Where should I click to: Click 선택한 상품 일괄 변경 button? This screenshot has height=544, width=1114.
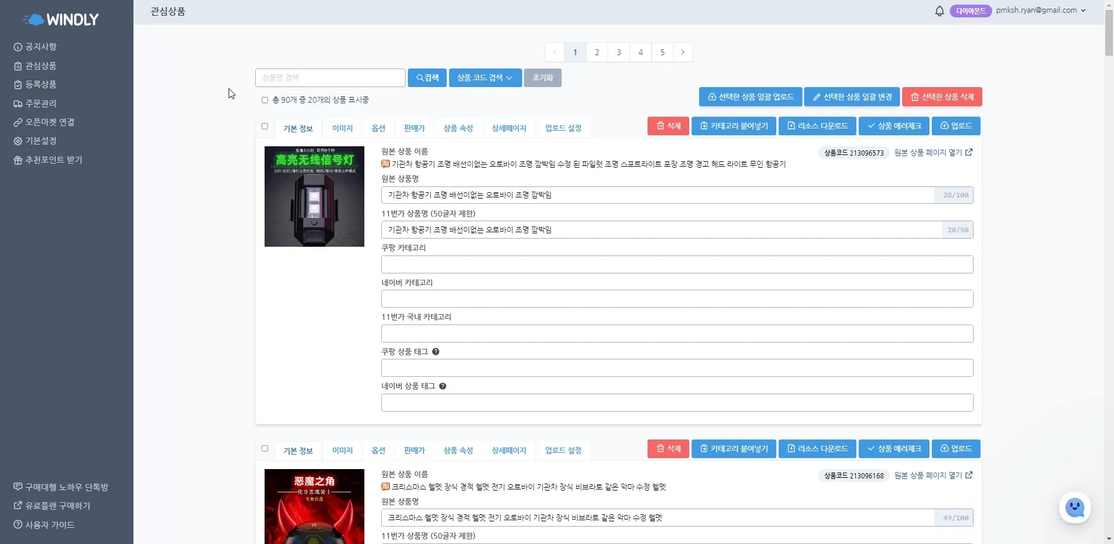[852, 97]
